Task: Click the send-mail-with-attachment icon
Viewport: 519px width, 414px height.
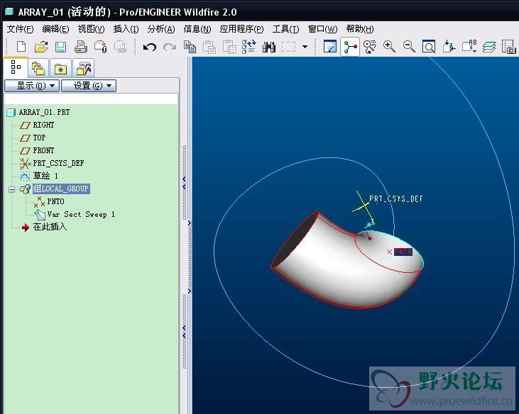Action: (x=100, y=47)
